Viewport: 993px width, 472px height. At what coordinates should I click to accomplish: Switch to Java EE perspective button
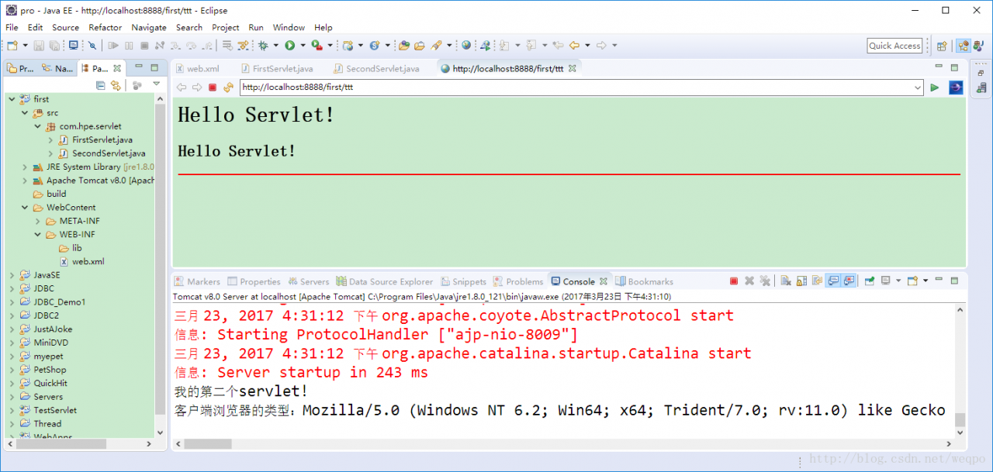[x=963, y=46]
